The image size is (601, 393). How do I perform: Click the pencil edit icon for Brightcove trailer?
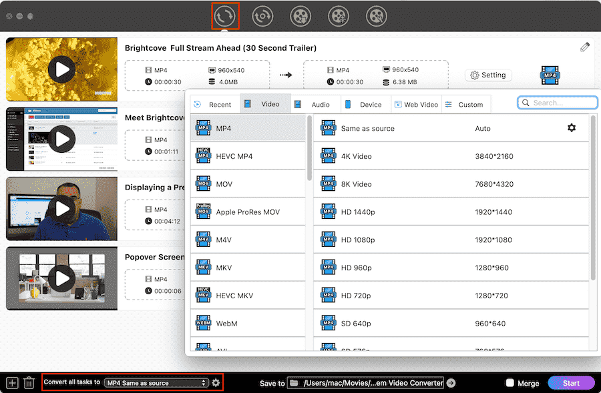(x=584, y=47)
